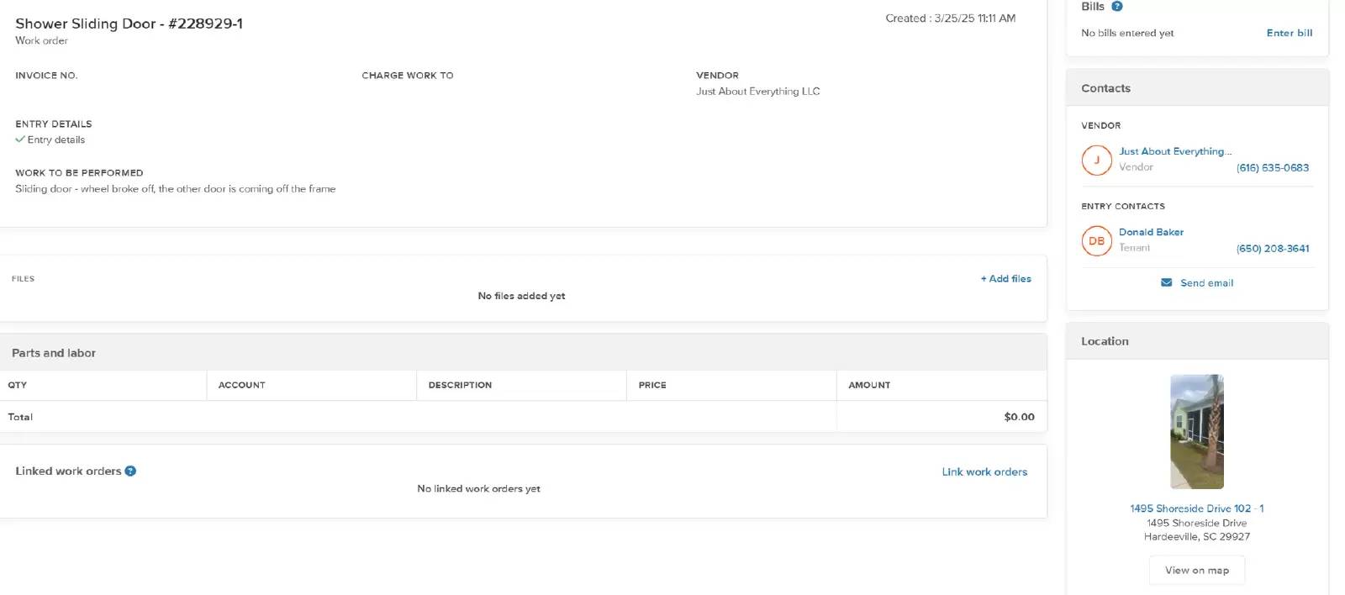Open the Enter bill link
Viewport: 1345px width, 595px height.
click(x=1289, y=33)
